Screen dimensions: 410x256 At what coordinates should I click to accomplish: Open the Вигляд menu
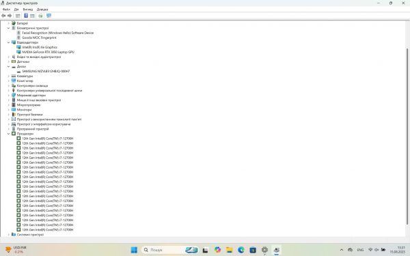point(28,10)
